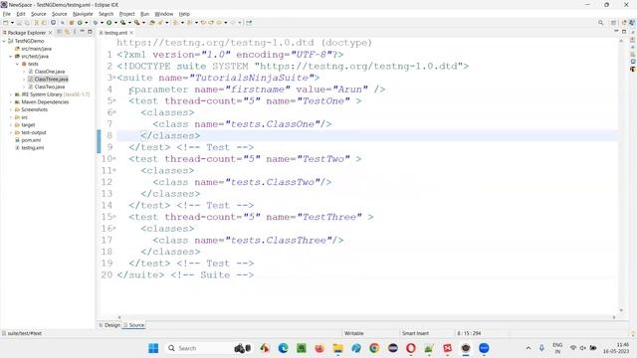637x358 pixels.
Task: Open the dropdown next to New icon
Action: [x=12, y=23]
